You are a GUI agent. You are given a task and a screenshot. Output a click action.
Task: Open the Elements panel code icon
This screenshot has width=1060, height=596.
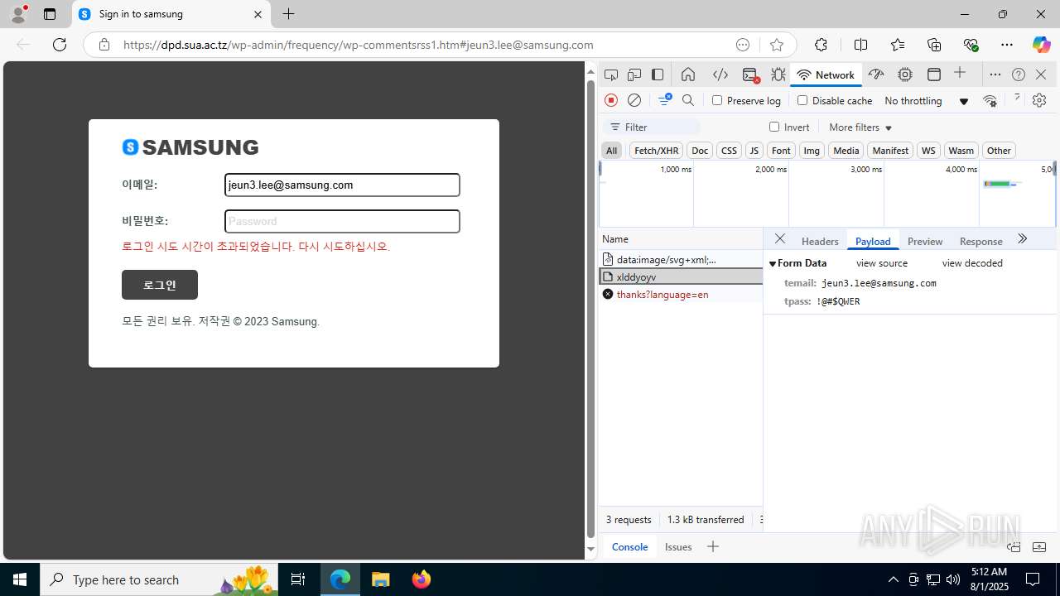720,74
